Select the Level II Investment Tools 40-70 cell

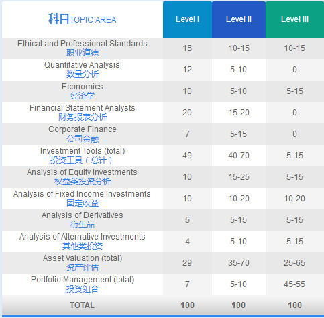(x=239, y=156)
